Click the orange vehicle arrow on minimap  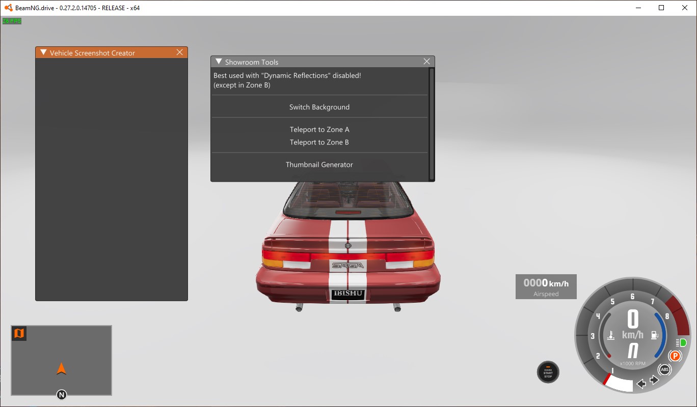[x=61, y=368]
